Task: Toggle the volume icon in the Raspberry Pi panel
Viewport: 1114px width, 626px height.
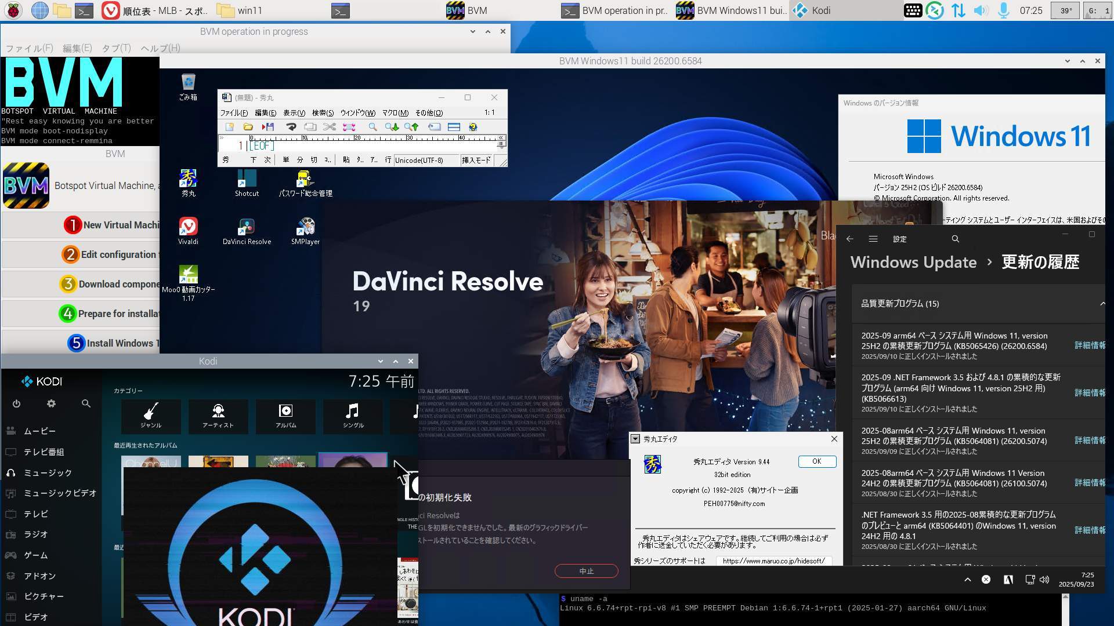Action: (x=981, y=10)
